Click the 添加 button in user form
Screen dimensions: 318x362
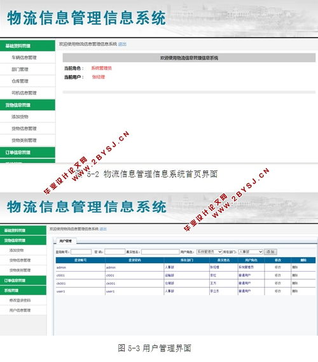[x=270, y=252]
